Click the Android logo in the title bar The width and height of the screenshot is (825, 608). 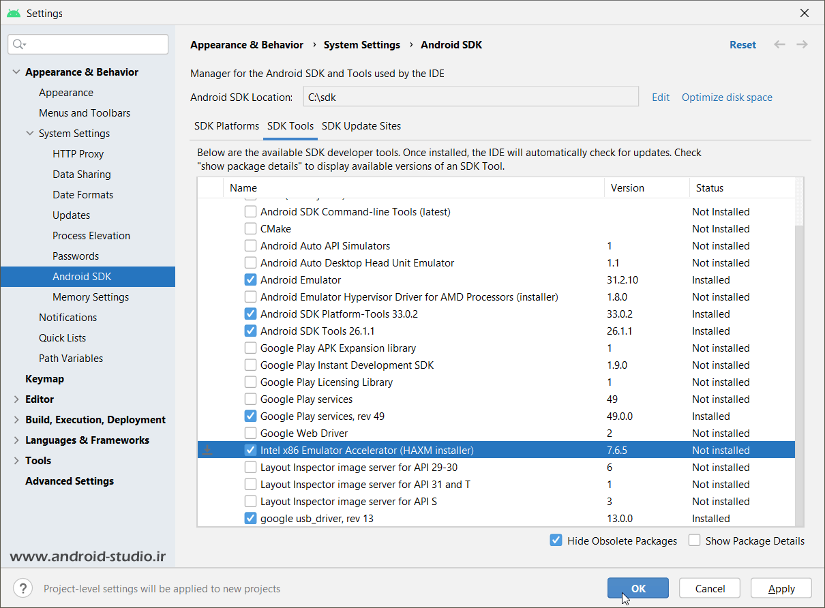pyautogui.click(x=14, y=13)
